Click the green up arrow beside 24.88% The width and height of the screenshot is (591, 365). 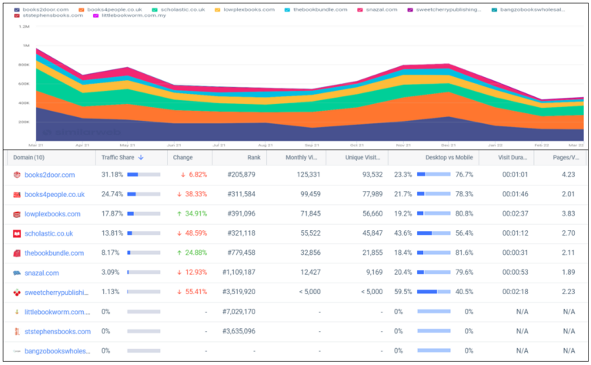[x=179, y=253]
